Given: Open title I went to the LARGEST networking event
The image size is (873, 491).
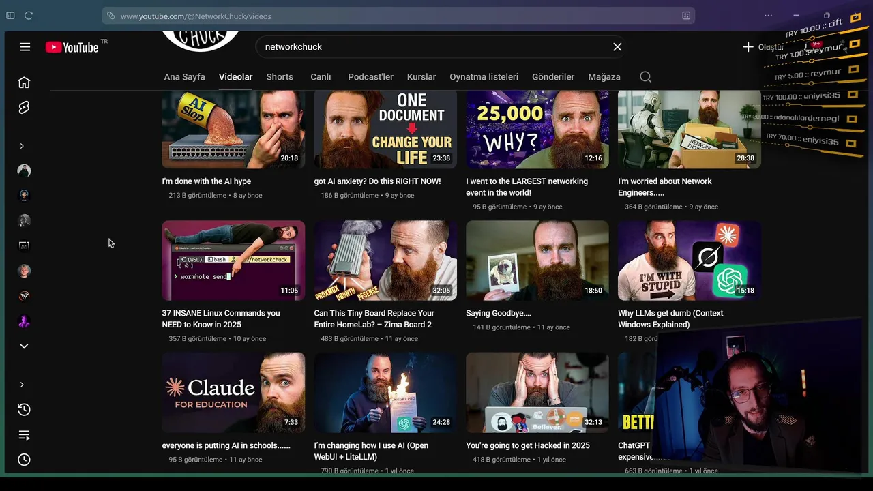Looking at the screenshot, I should pos(527,187).
